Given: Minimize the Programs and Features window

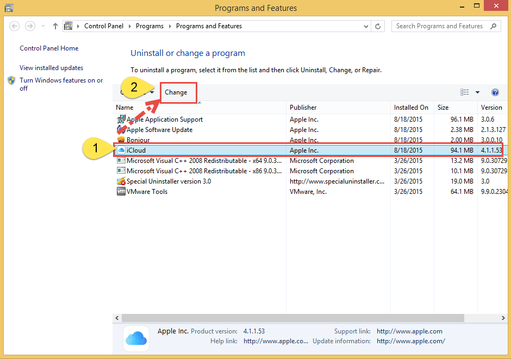Looking at the screenshot, I should click(462, 6).
